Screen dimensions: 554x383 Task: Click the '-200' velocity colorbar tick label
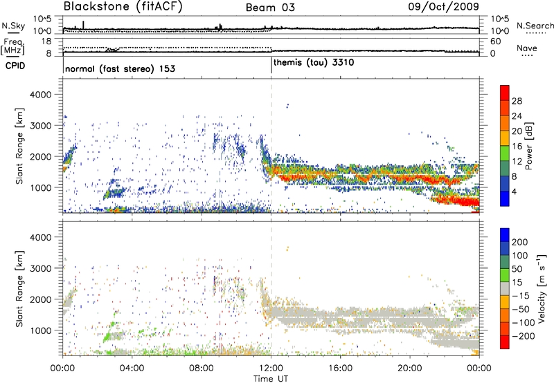[524, 336]
